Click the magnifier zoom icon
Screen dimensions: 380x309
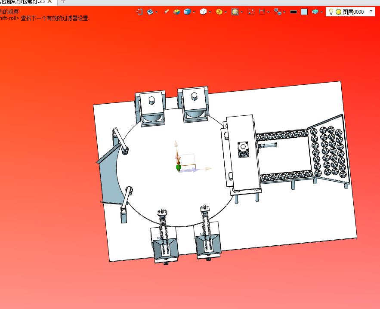235,12
